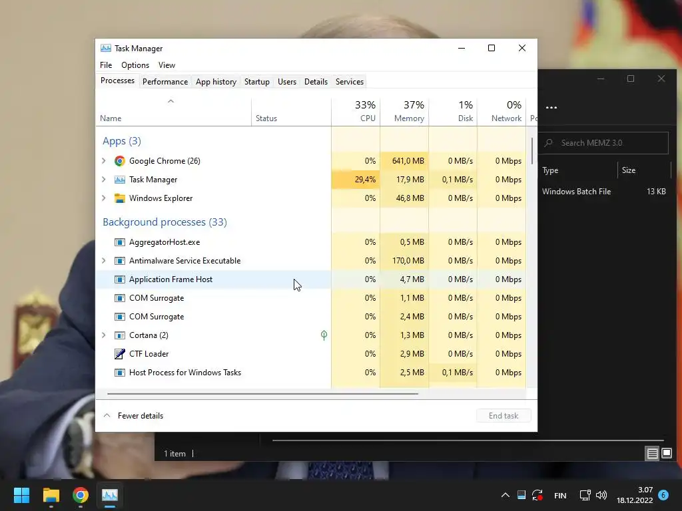Screen dimensions: 682x511
Task: Sort processes by Network column
Action: [502, 111]
